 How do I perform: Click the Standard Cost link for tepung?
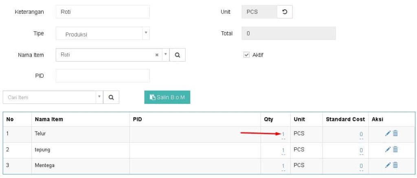point(361,150)
